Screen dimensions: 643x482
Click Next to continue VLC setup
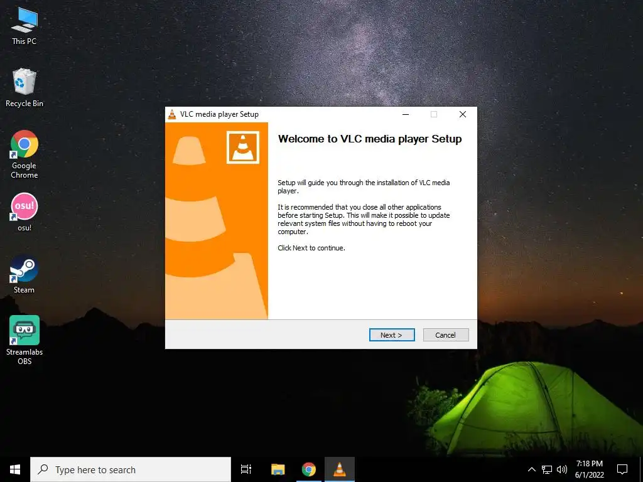[392, 335]
